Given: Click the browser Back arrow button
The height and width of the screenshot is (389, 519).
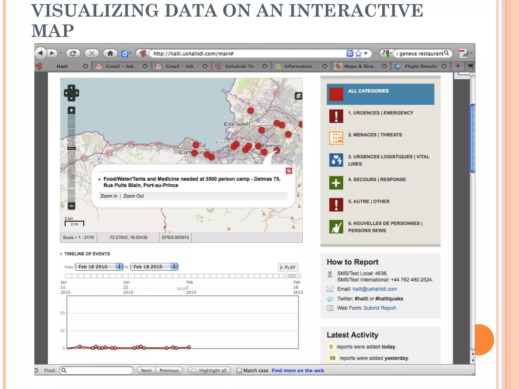Looking at the screenshot, I should click(x=41, y=53).
